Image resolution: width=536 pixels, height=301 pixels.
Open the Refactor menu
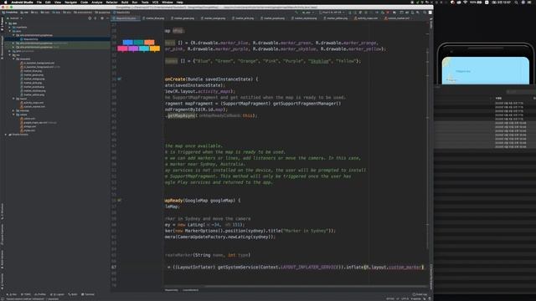111,2
